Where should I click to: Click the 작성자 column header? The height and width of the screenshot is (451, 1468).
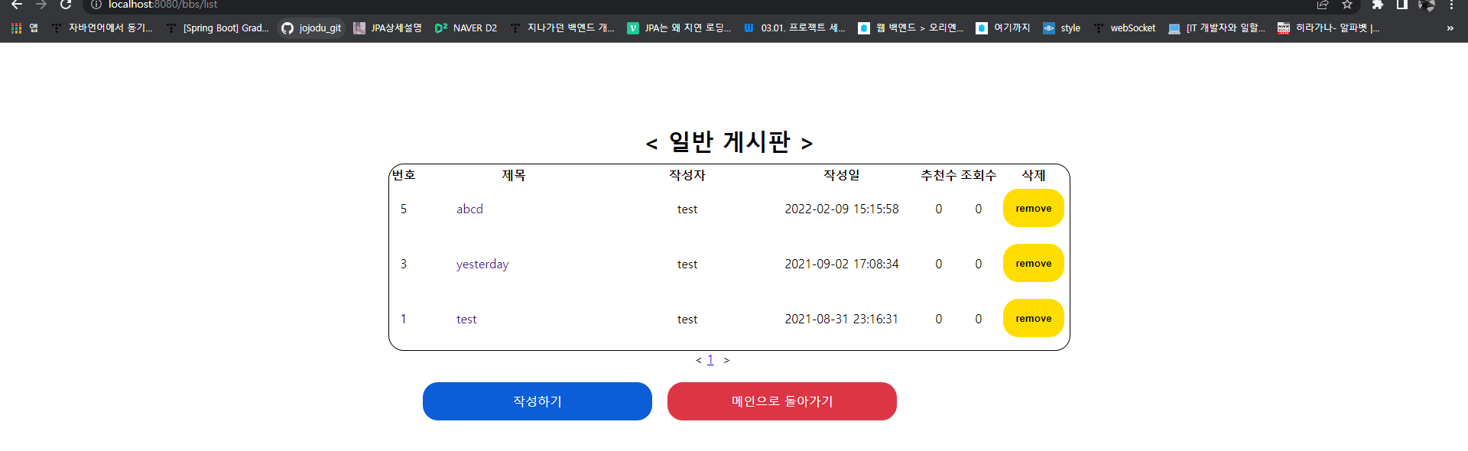687,175
